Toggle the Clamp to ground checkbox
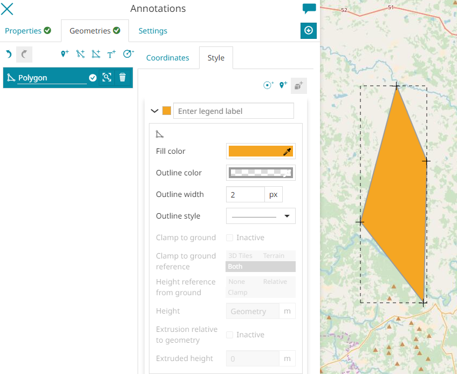 click(x=230, y=237)
